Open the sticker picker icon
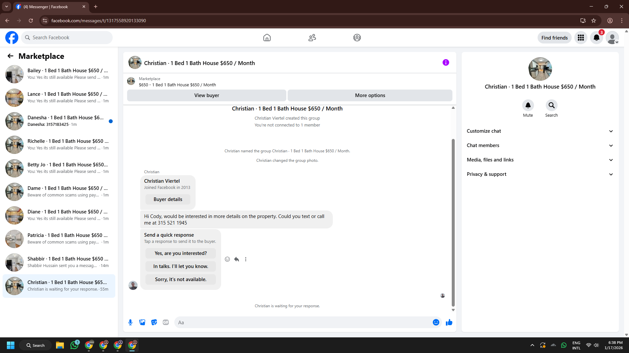 tap(154, 322)
